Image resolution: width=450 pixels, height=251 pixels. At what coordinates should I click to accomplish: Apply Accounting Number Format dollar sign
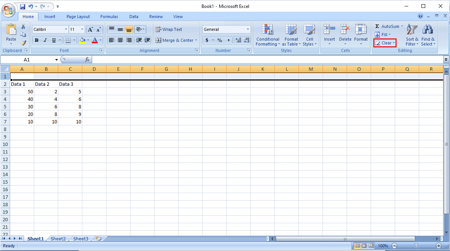207,40
